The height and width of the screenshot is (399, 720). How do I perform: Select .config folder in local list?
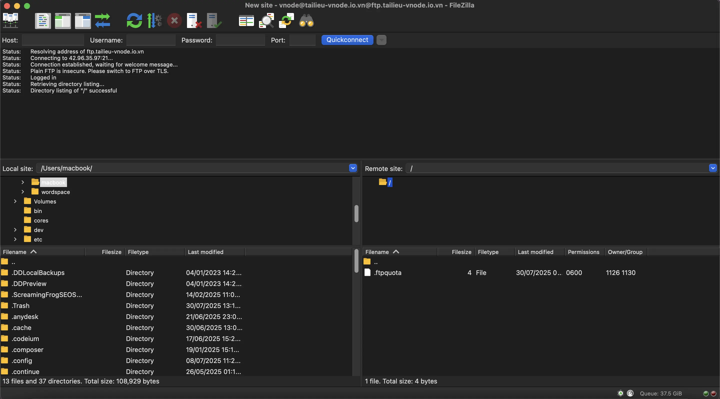[x=176, y=361]
